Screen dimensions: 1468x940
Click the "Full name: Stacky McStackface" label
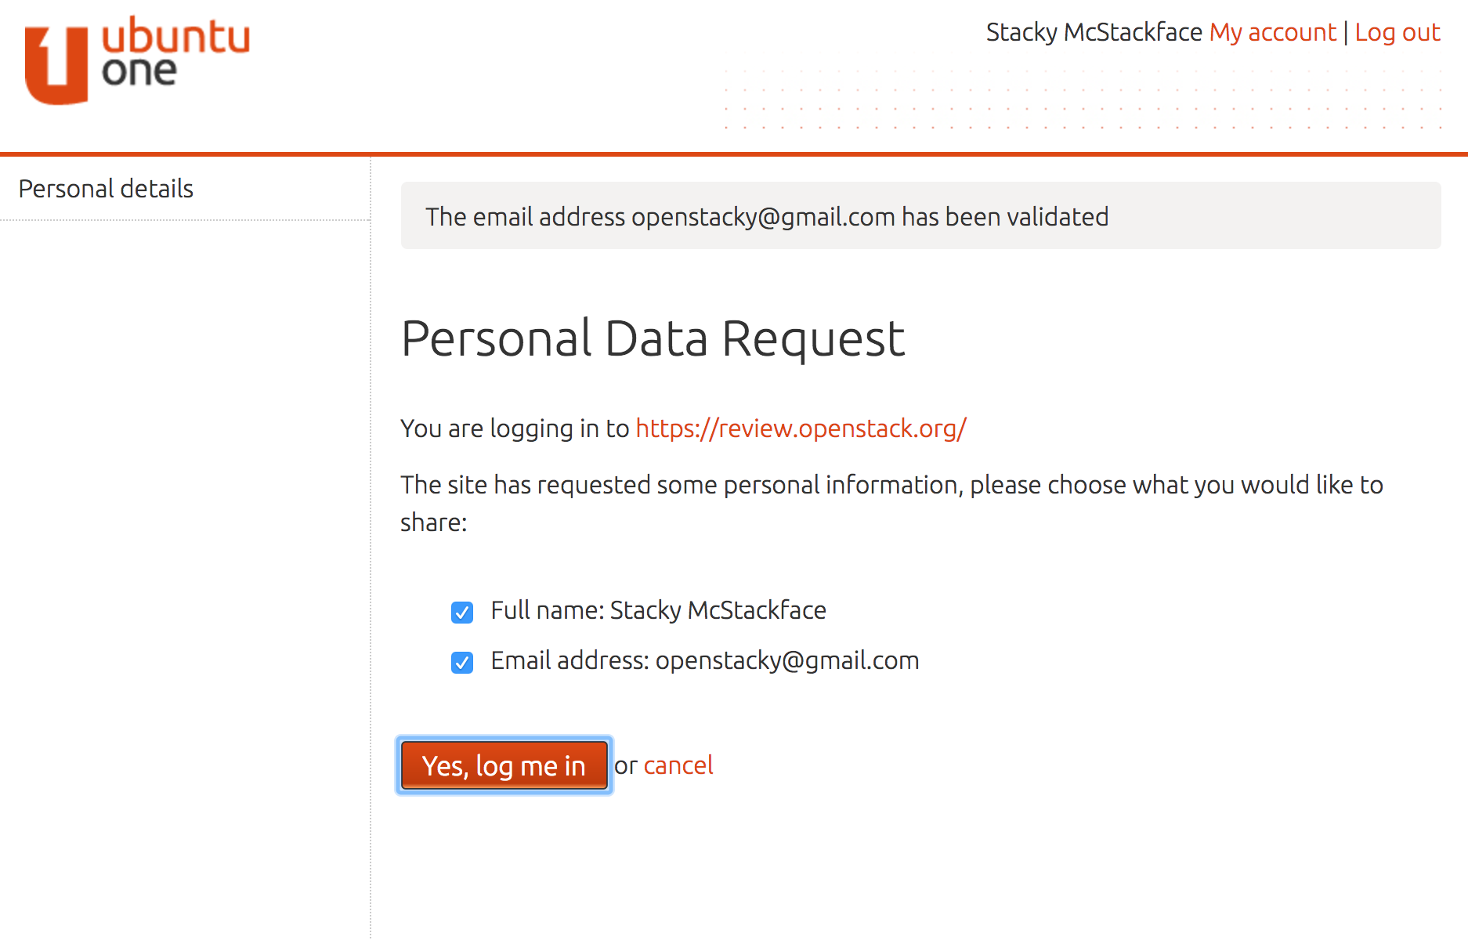(x=658, y=610)
